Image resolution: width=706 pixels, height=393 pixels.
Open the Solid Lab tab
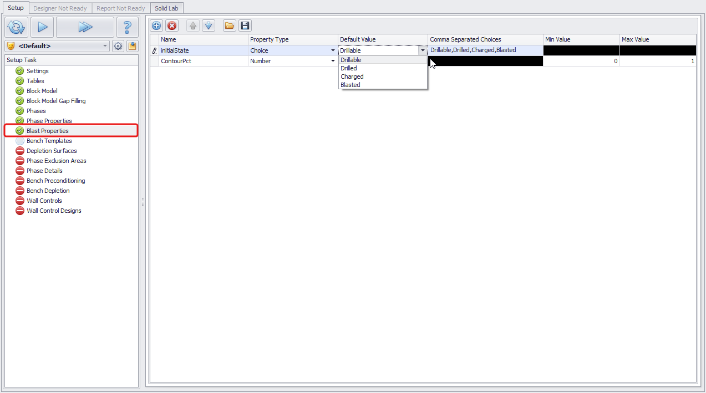166,8
